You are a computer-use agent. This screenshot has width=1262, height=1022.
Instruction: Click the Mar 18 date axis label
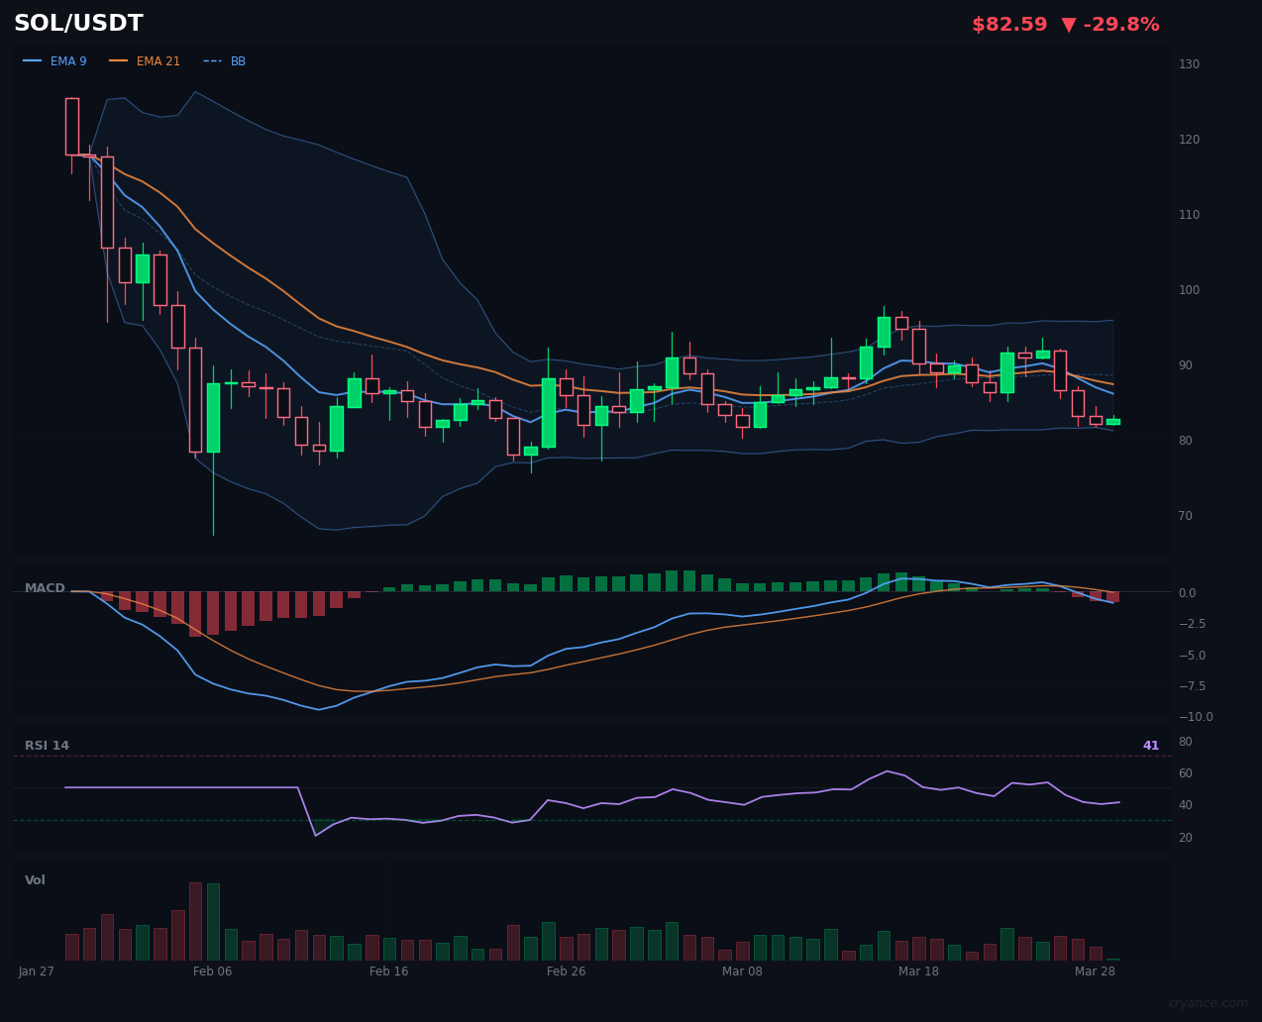[918, 971]
